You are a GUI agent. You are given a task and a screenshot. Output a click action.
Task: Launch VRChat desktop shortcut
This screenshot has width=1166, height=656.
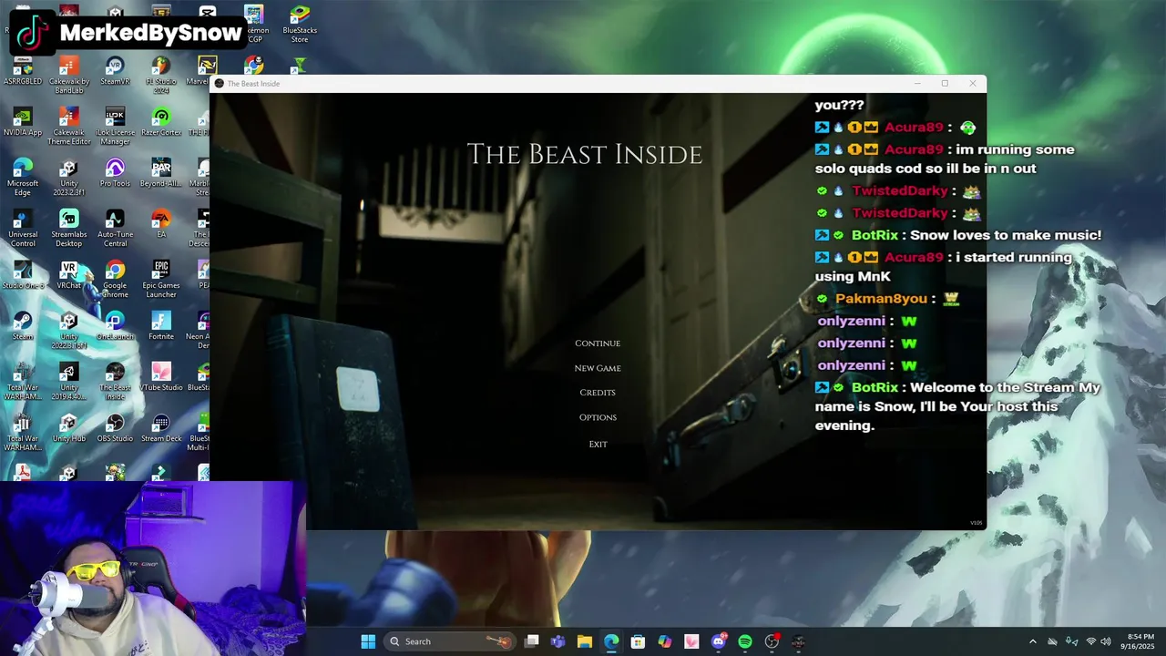69,276
